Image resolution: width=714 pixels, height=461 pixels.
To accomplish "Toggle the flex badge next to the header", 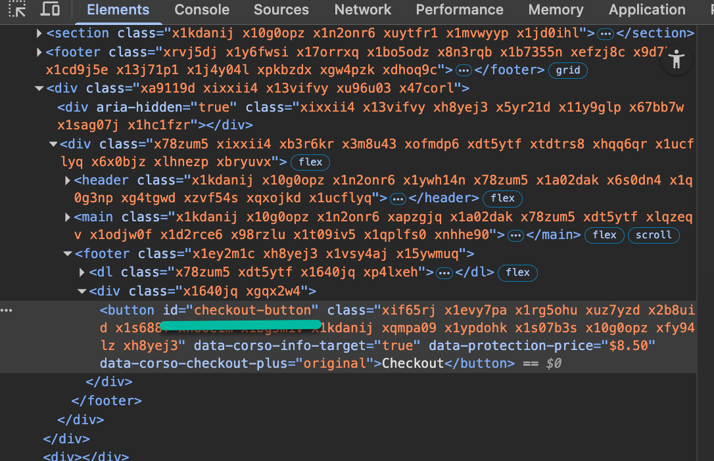I will [502, 198].
